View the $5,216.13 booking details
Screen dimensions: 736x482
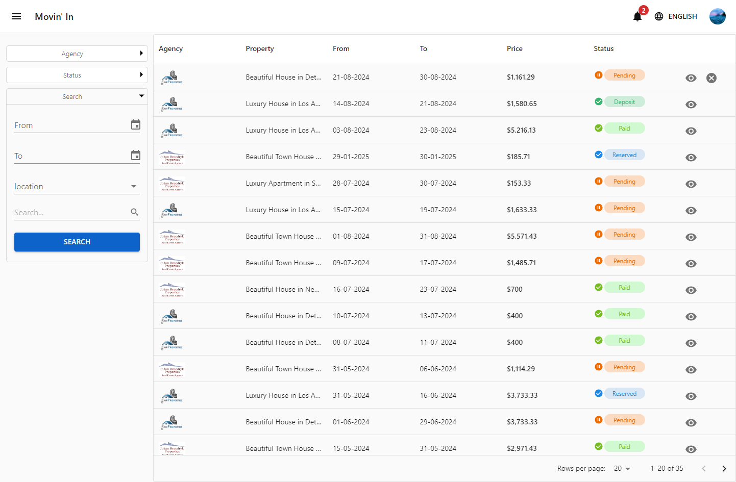[691, 131]
